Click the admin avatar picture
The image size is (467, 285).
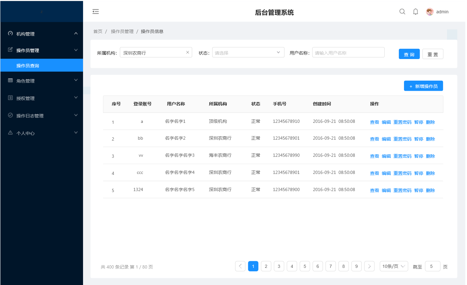pyautogui.click(x=430, y=12)
